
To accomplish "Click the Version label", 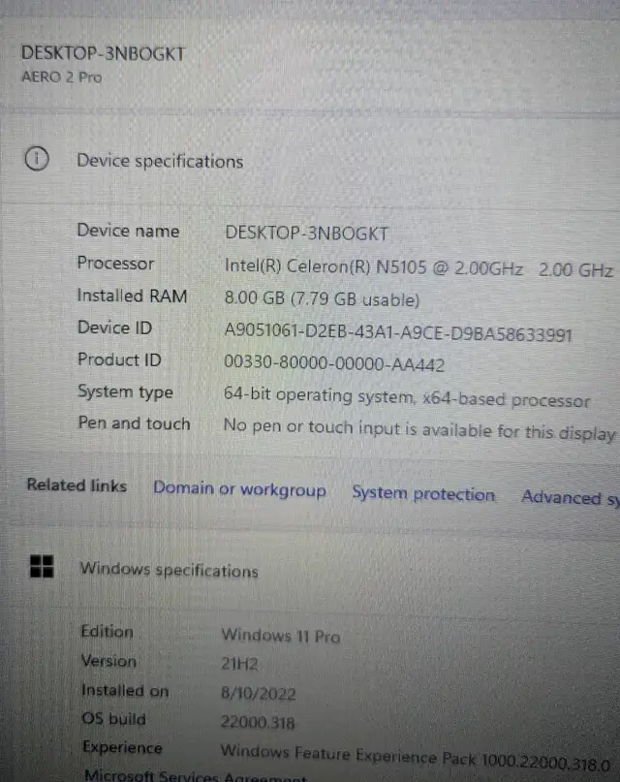I will pos(108,661).
